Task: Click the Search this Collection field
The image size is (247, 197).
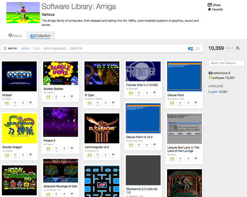Action: tap(226, 63)
